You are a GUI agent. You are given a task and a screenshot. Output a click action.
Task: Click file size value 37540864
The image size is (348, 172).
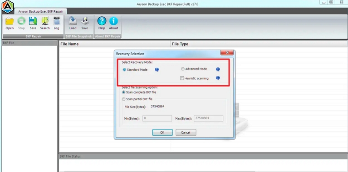(157, 107)
